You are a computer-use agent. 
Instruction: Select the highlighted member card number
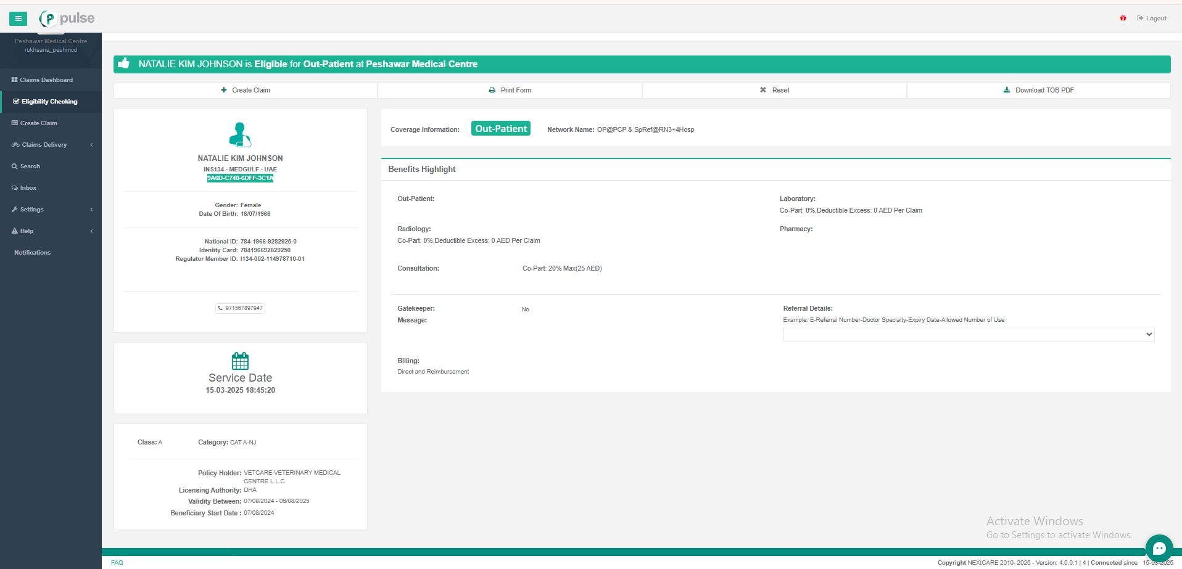point(240,178)
